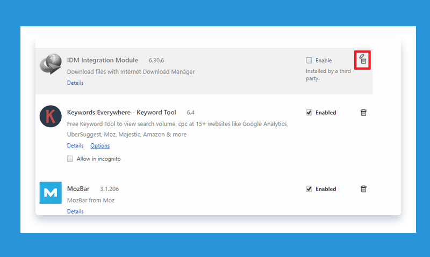Image resolution: width=430 pixels, height=257 pixels.
Task: Remove IDM Integration Module via trash icon
Action: (363, 60)
